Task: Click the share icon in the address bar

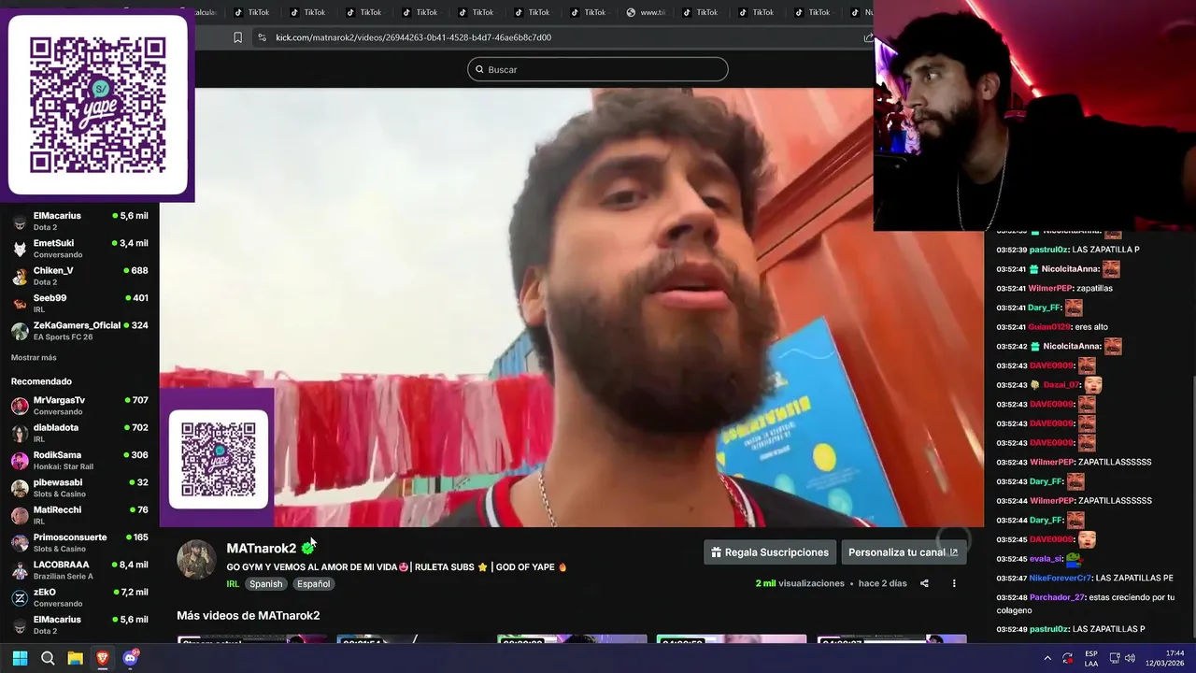Action: pyautogui.click(x=868, y=37)
